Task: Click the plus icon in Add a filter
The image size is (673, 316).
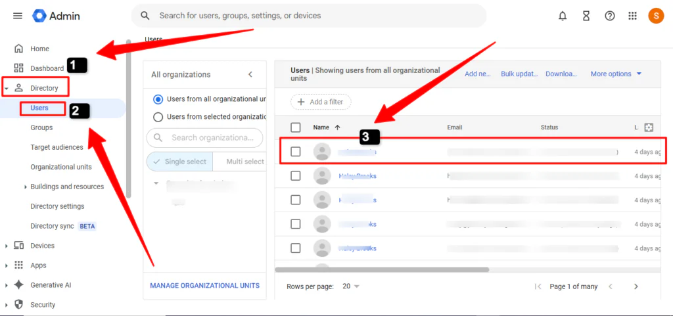Action: pyautogui.click(x=301, y=102)
